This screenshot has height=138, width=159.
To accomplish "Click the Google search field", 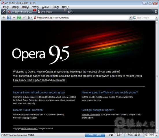I will (146, 18).
